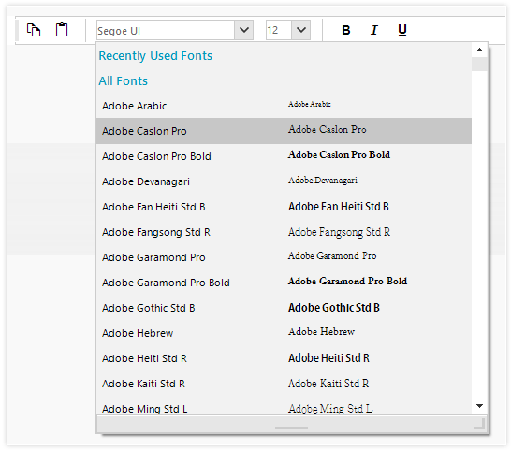The height and width of the screenshot is (450, 511).
Task: Click the All Fonts heading
Action: click(124, 80)
